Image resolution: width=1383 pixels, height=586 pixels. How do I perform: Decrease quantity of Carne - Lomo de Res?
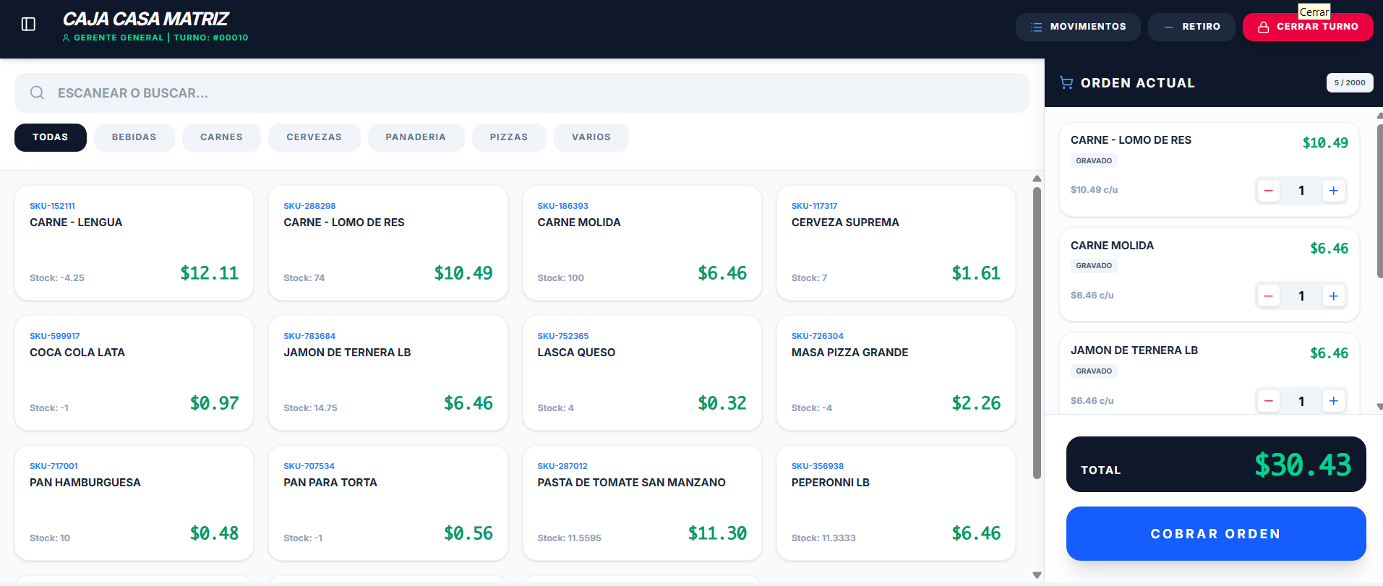[1269, 191]
